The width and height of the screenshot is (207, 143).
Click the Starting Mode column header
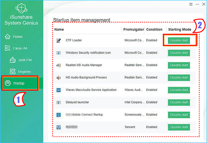tap(180, 30)
